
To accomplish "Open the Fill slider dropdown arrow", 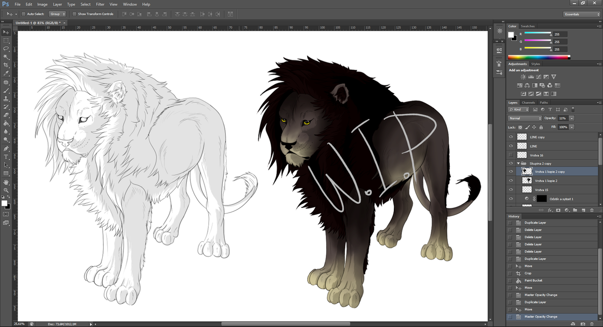I will click(x=571, y=127).
